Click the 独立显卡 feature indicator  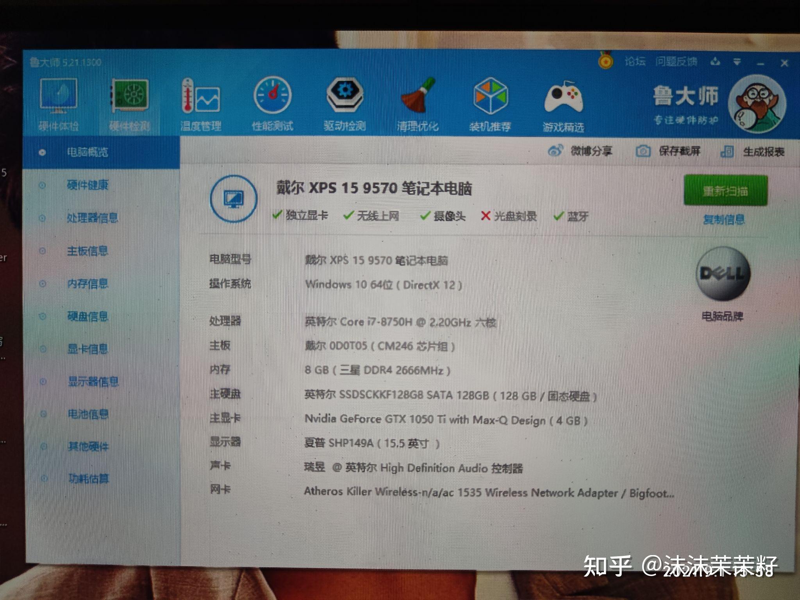pos(300,215)
